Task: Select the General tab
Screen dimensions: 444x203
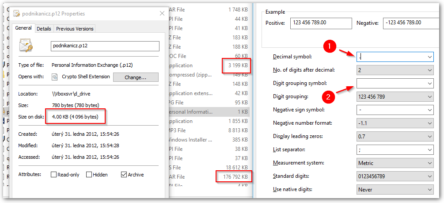Action: (x=23, y=28)
